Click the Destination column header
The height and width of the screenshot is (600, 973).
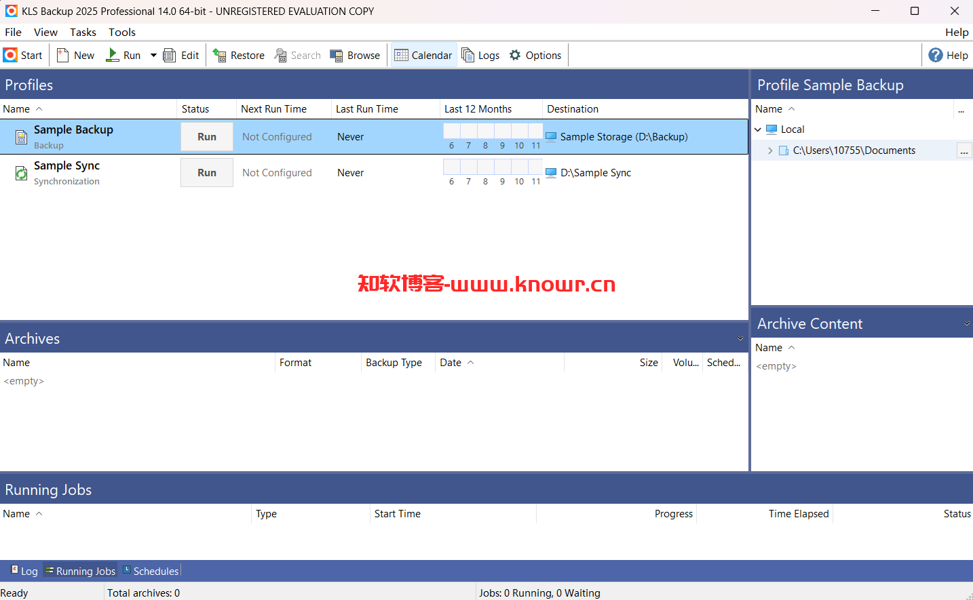point(645,109)
